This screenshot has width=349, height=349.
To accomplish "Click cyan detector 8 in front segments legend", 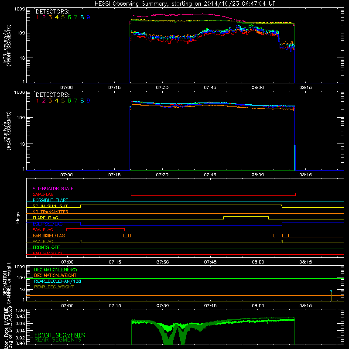I will click(x=82, y=17).
